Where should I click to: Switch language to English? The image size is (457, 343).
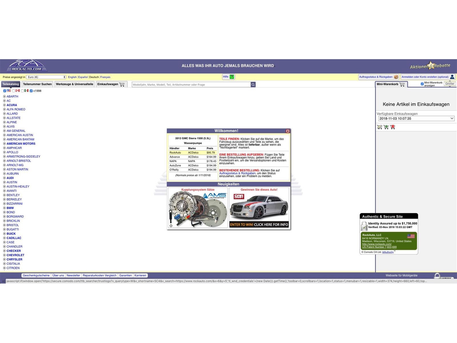(x=72, y=77)
